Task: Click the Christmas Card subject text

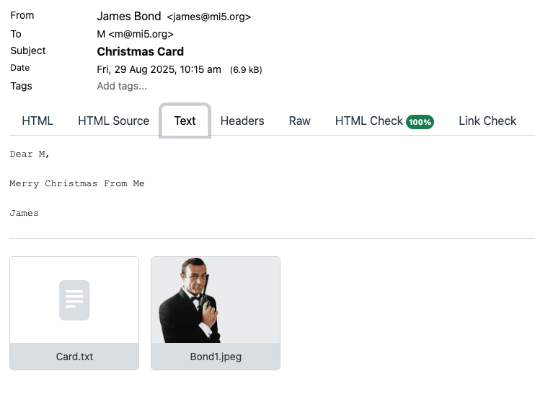Action: coord(140,51)
